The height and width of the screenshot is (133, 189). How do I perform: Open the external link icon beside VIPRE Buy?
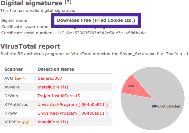27,122
